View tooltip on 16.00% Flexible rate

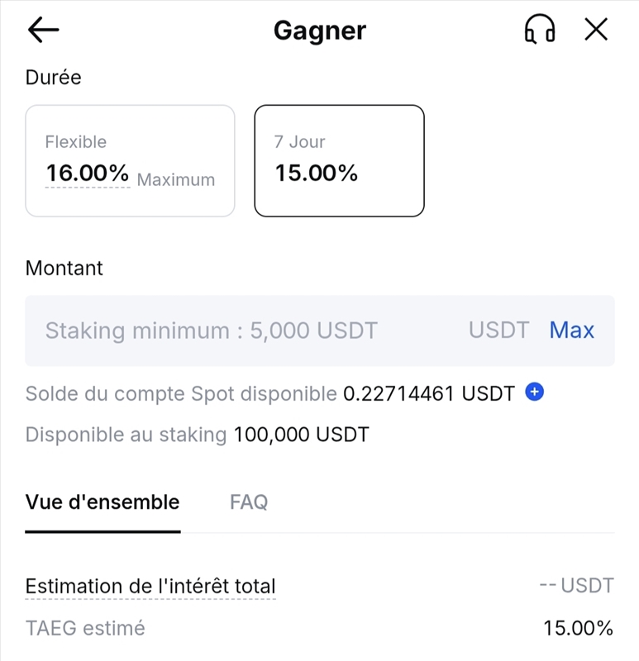86,174
